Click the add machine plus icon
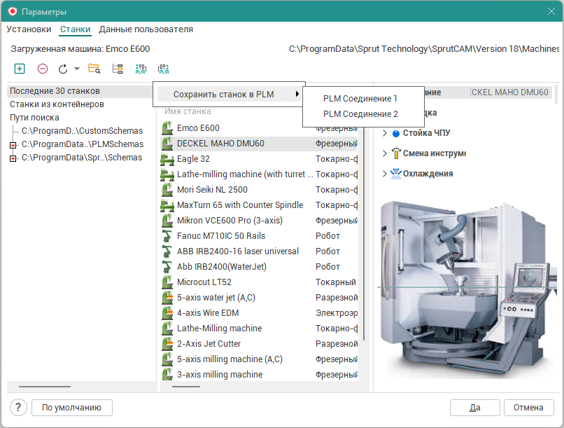Image resolution: width=564 pixels, height=428 pixels. point(20,69)
